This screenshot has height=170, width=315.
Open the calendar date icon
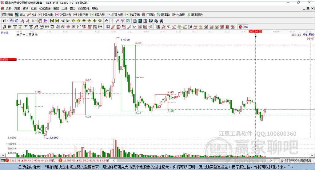pos(135,21)
